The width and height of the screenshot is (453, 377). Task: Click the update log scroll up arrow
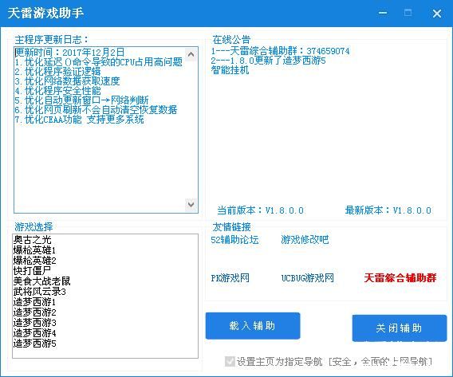[191, 54]
